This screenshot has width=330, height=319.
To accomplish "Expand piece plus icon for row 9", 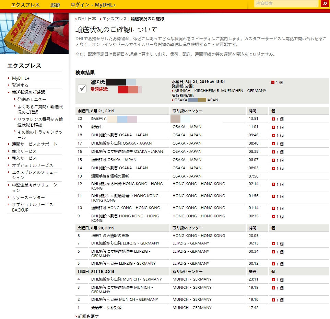I will tap(273, 216).
